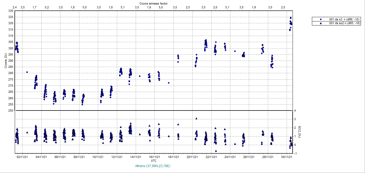Screen dimensions: 365x173
Task: Click the thick divider line between the plots
Action: pos(154,111)
